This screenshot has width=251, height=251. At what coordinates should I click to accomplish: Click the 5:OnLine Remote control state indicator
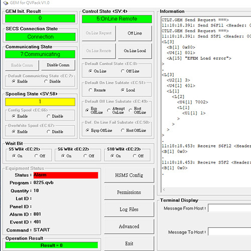tap(117, 19)
